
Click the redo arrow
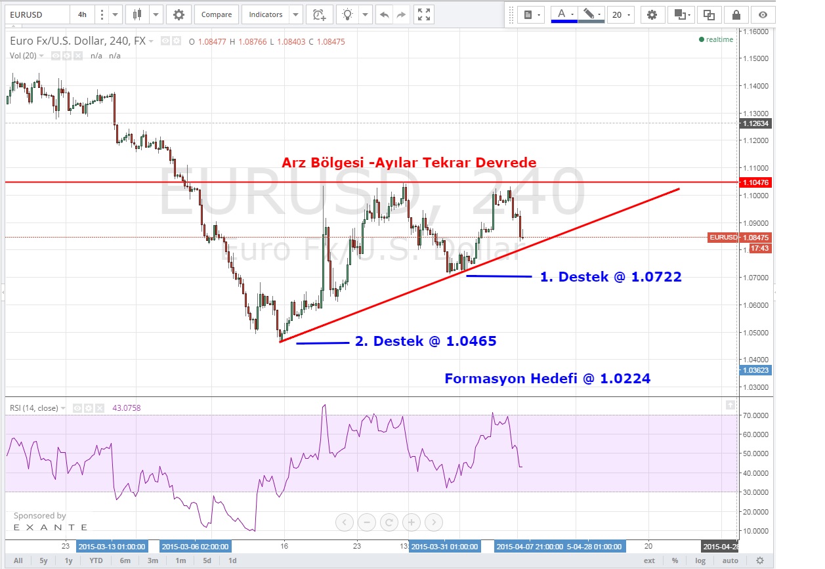(x=400, y=14)
